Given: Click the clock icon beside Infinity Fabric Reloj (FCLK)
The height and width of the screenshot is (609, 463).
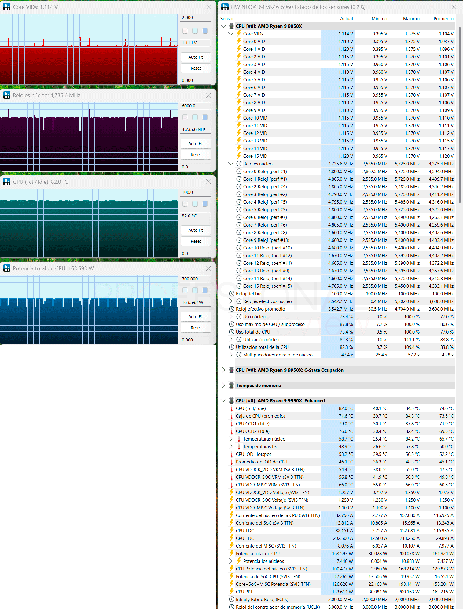Looking at the screenshot, I should click(x=232, y=600).
